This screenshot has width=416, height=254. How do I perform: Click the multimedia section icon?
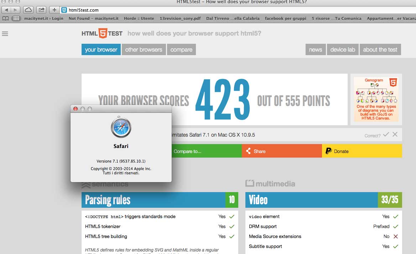coord(250,183)
